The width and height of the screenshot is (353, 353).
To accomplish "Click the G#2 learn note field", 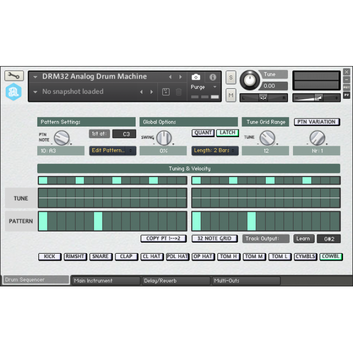I will (329, 239).
